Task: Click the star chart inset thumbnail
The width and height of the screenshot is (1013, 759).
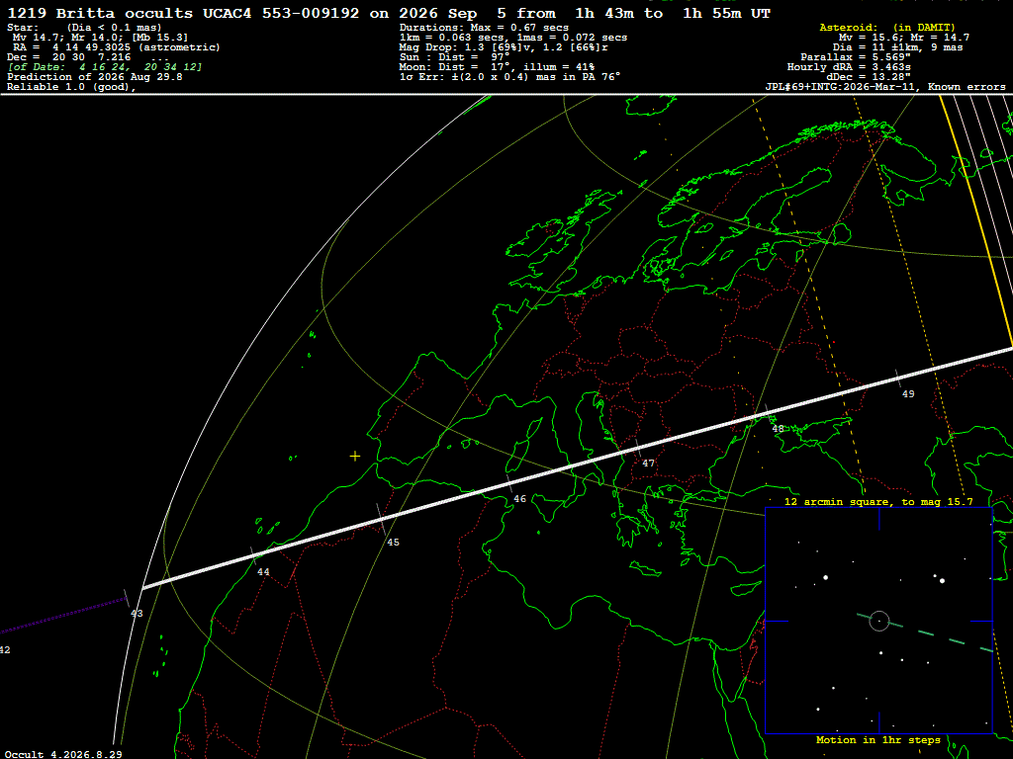Action: pos(878,621)
